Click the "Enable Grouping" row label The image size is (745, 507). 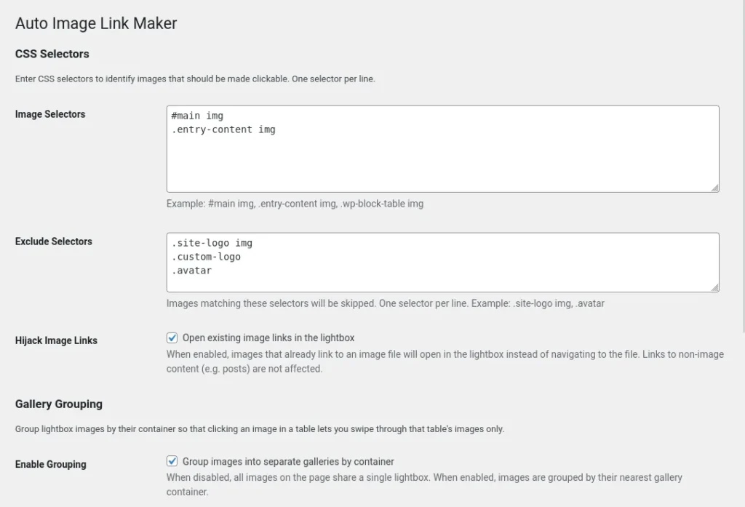pos(50,463)
